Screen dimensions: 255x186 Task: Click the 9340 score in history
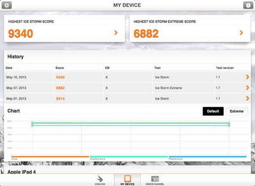point(60,77)
